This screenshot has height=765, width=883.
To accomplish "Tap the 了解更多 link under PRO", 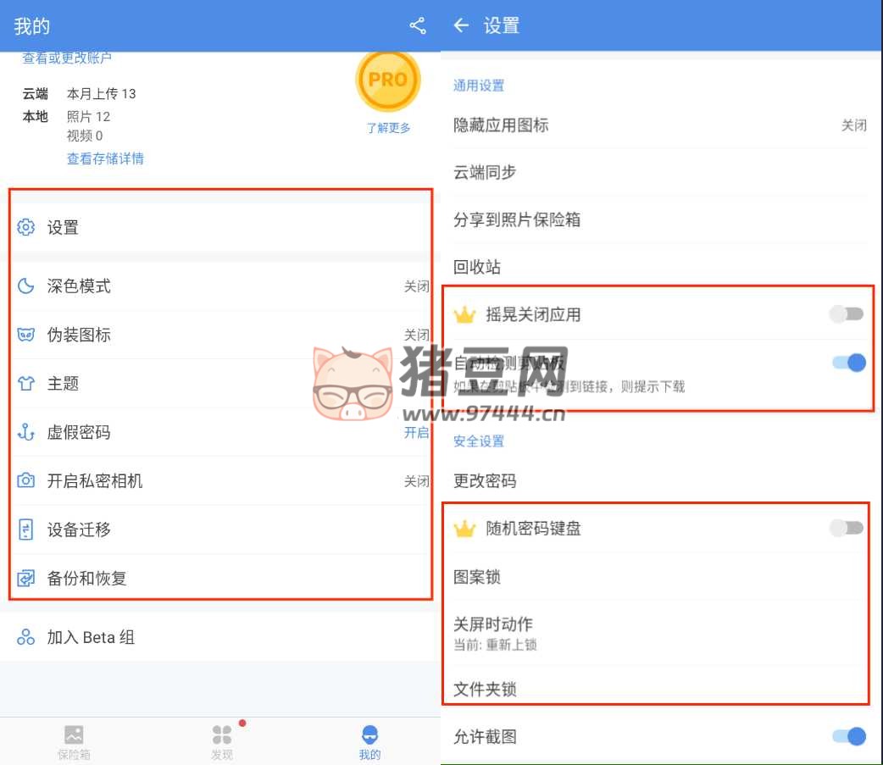I will pyautogui.click(x=388, y=128).
